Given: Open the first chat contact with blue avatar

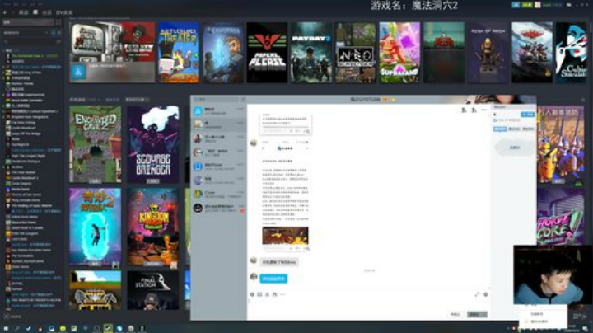Looking at the screenshot, I should point(219,111).
